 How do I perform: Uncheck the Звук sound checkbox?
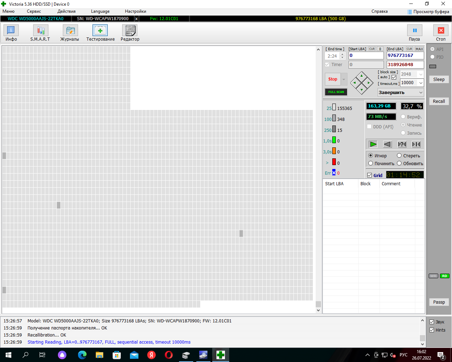point(432,322)
